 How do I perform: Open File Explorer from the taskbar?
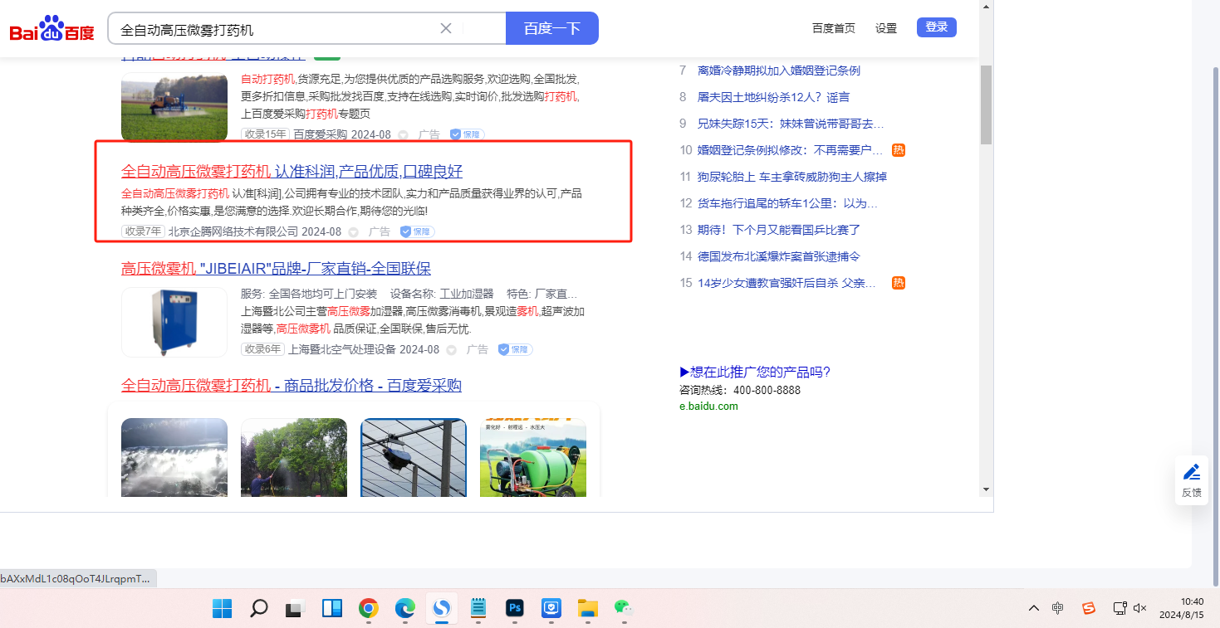tap(587, 609)
